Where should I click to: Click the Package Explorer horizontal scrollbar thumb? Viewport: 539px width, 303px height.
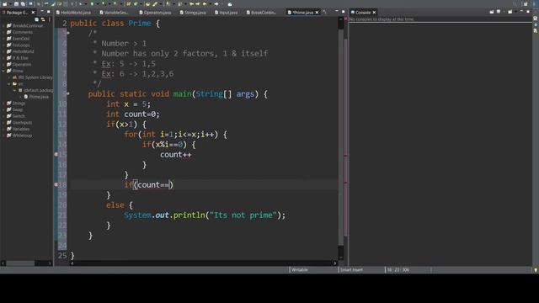[x=20, y=263]
